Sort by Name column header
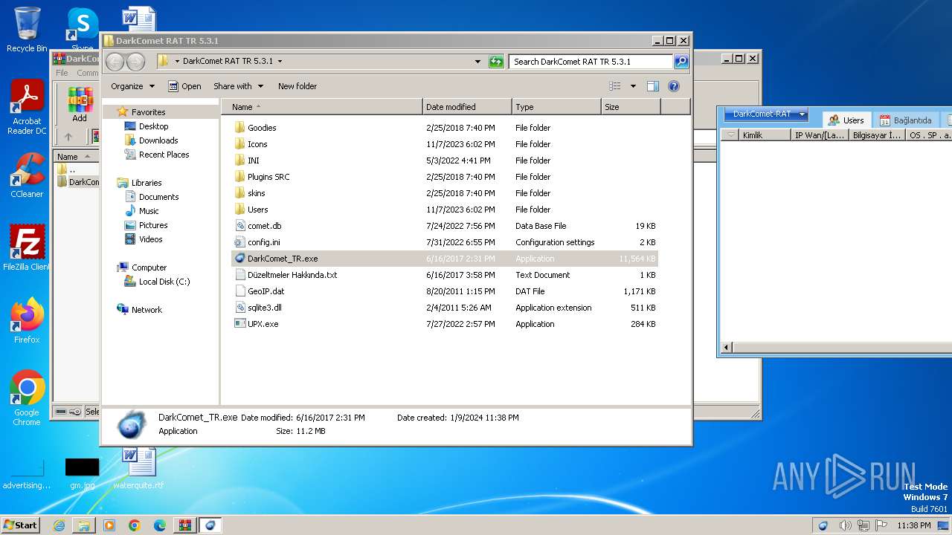The width and height of the screenshot is (952, 535). tap(321, 107)
